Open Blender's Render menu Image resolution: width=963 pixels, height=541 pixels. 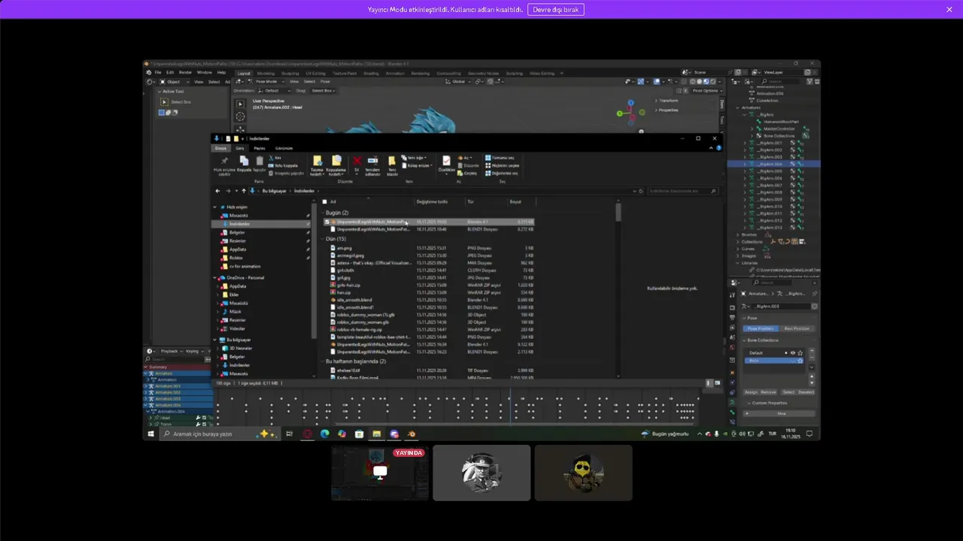coord(185,73)
